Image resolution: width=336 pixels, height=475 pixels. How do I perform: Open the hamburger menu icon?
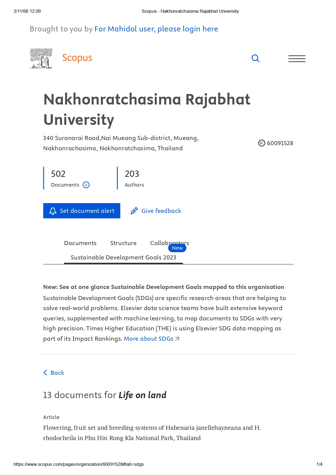click(297, 58)
